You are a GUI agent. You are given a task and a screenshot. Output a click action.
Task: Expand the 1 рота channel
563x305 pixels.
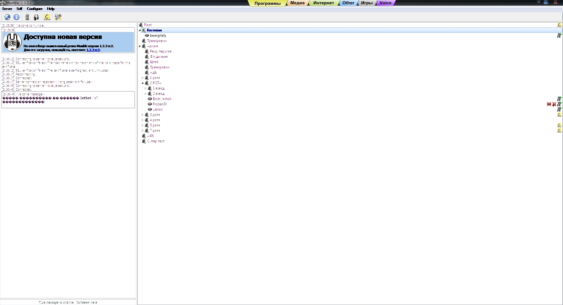143,78
